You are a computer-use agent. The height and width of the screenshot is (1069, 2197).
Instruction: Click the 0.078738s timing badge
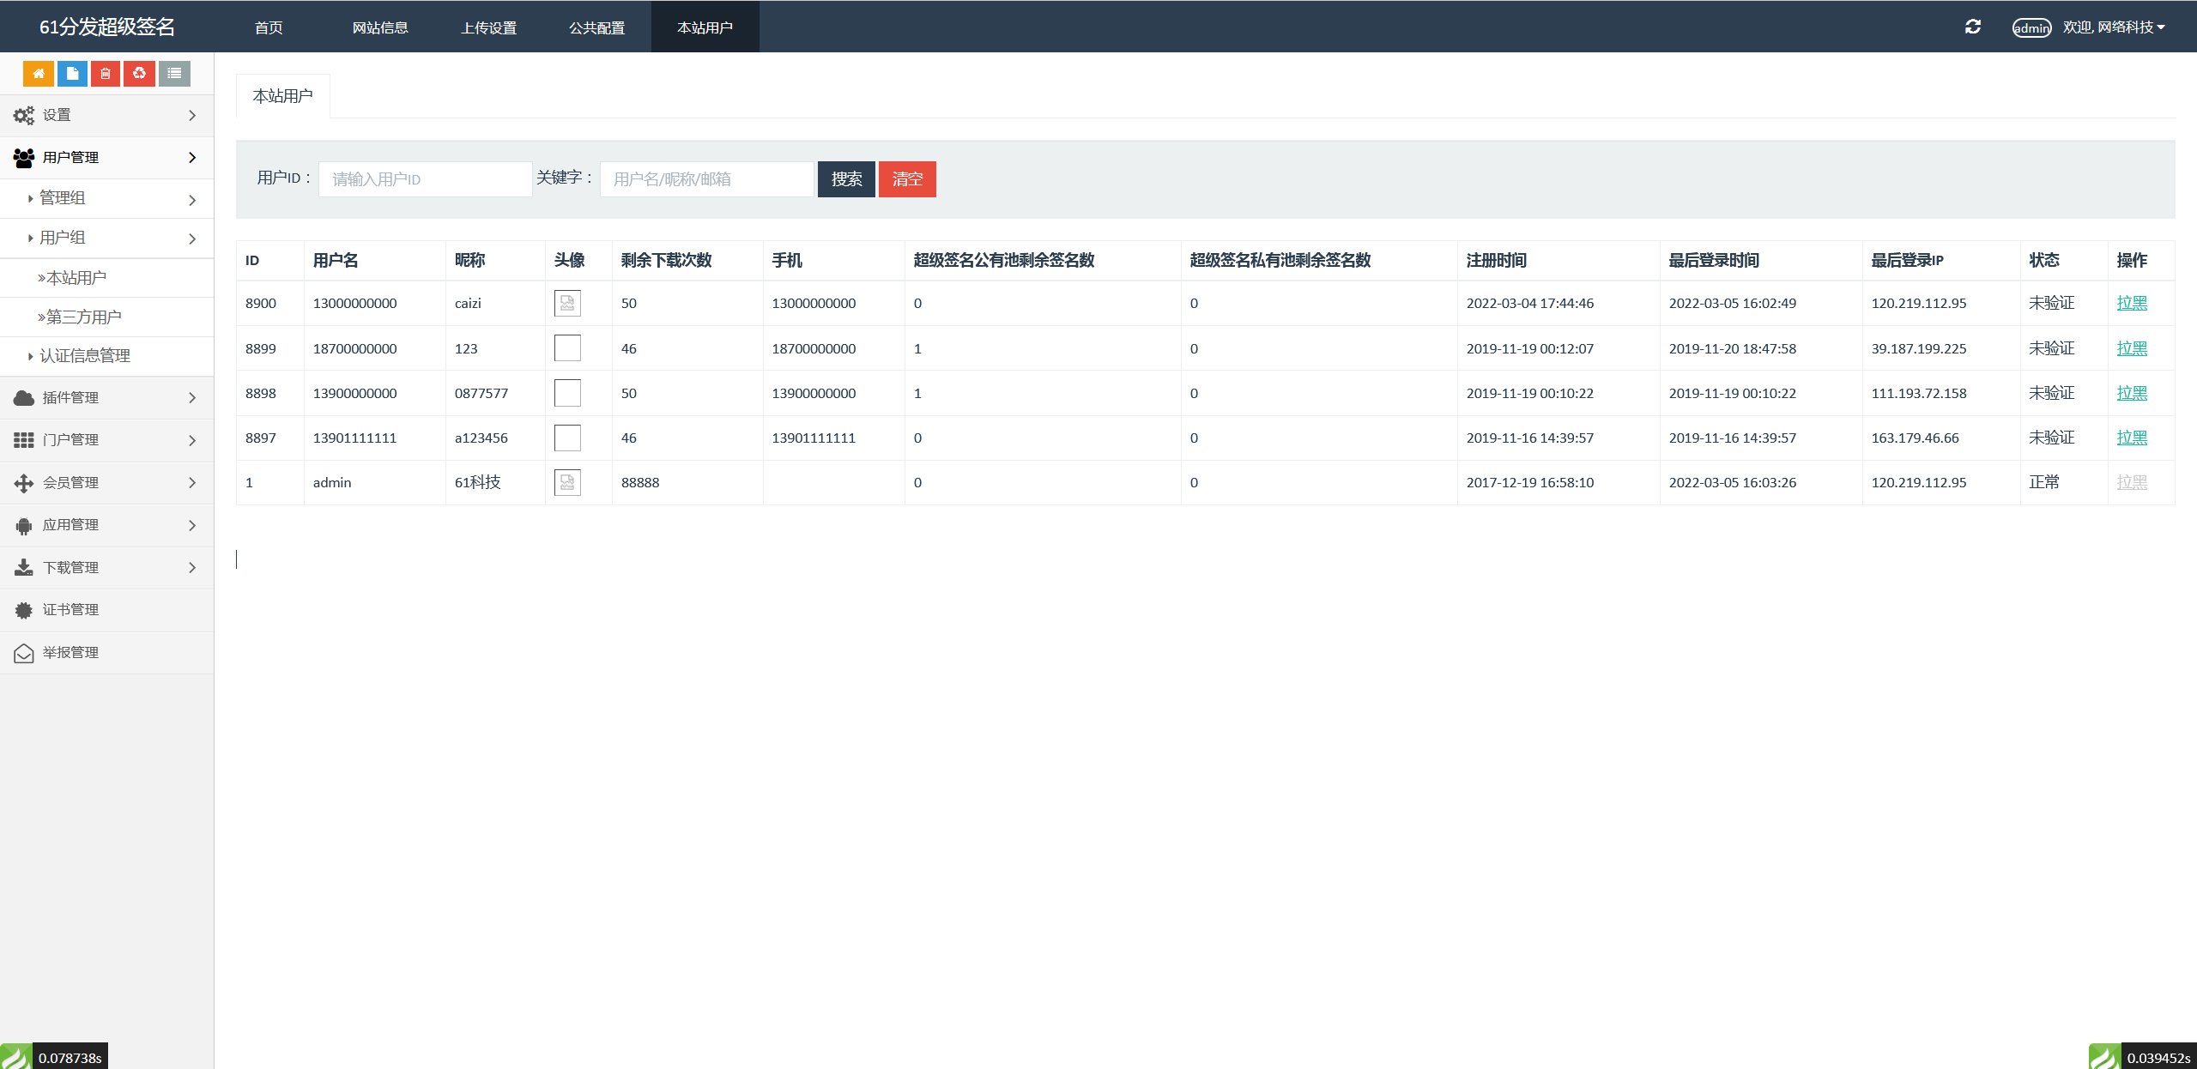point(70,1057)
